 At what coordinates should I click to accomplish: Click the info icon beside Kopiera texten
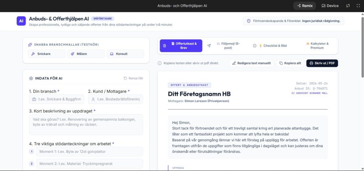pos(160,63)
